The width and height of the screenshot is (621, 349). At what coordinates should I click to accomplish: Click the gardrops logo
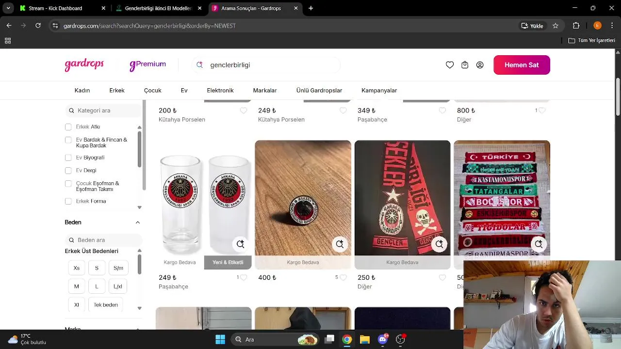84,65
